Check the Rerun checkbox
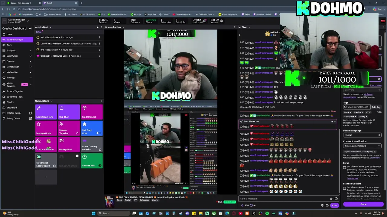The height and width of the screenshot is (217, 387). click(344, 168)
